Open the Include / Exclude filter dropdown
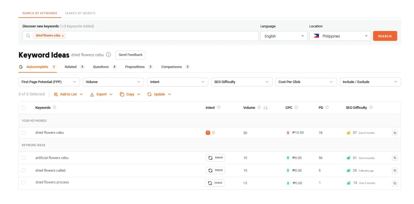 (370, 82)
